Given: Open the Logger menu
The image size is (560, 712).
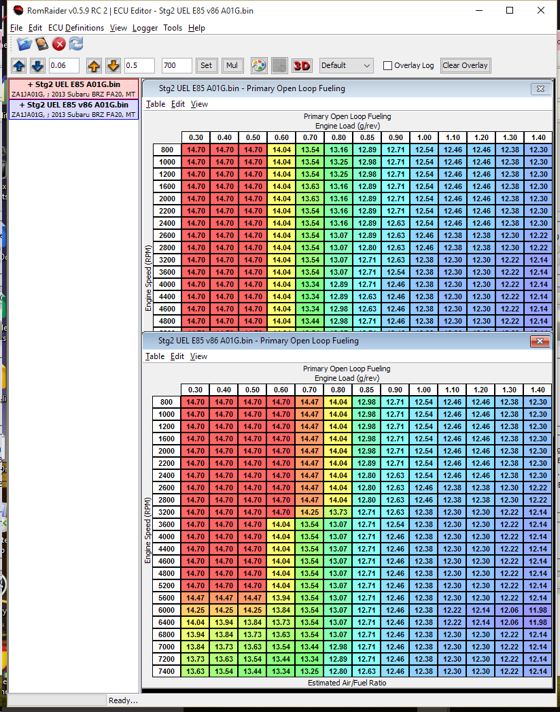Looking at the screenshot, I should 145,28.
